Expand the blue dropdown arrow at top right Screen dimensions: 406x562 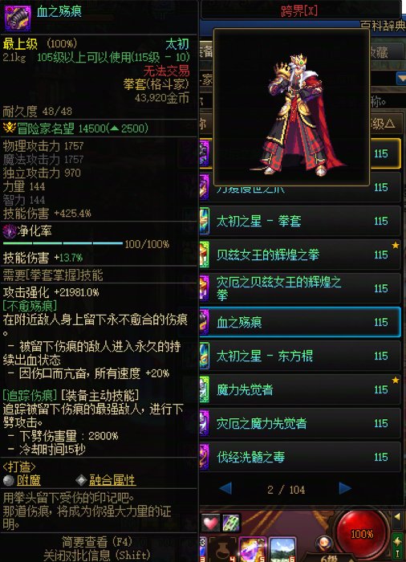tap(400, 78)
